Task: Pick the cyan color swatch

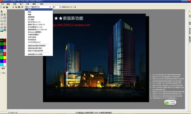Action: pyautogui.click(x=2, y=64)
